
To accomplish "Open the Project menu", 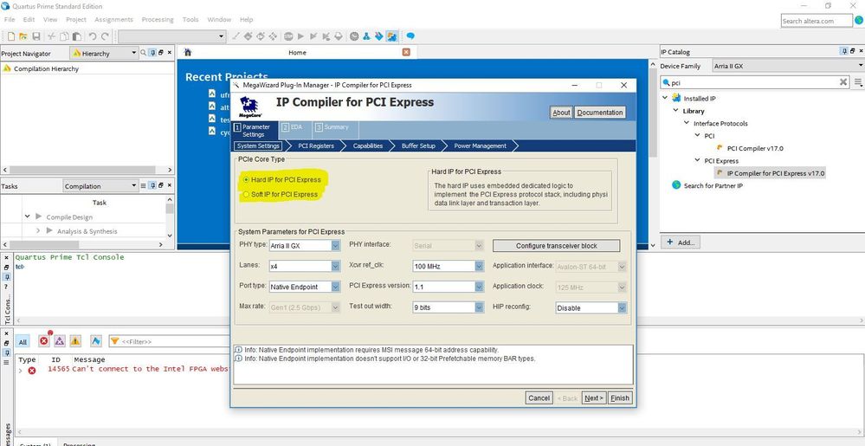I will [x=76, y=19].
